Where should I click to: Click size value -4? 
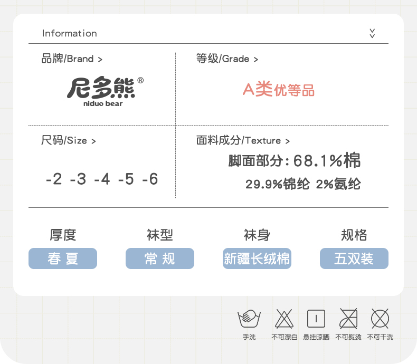102,179
